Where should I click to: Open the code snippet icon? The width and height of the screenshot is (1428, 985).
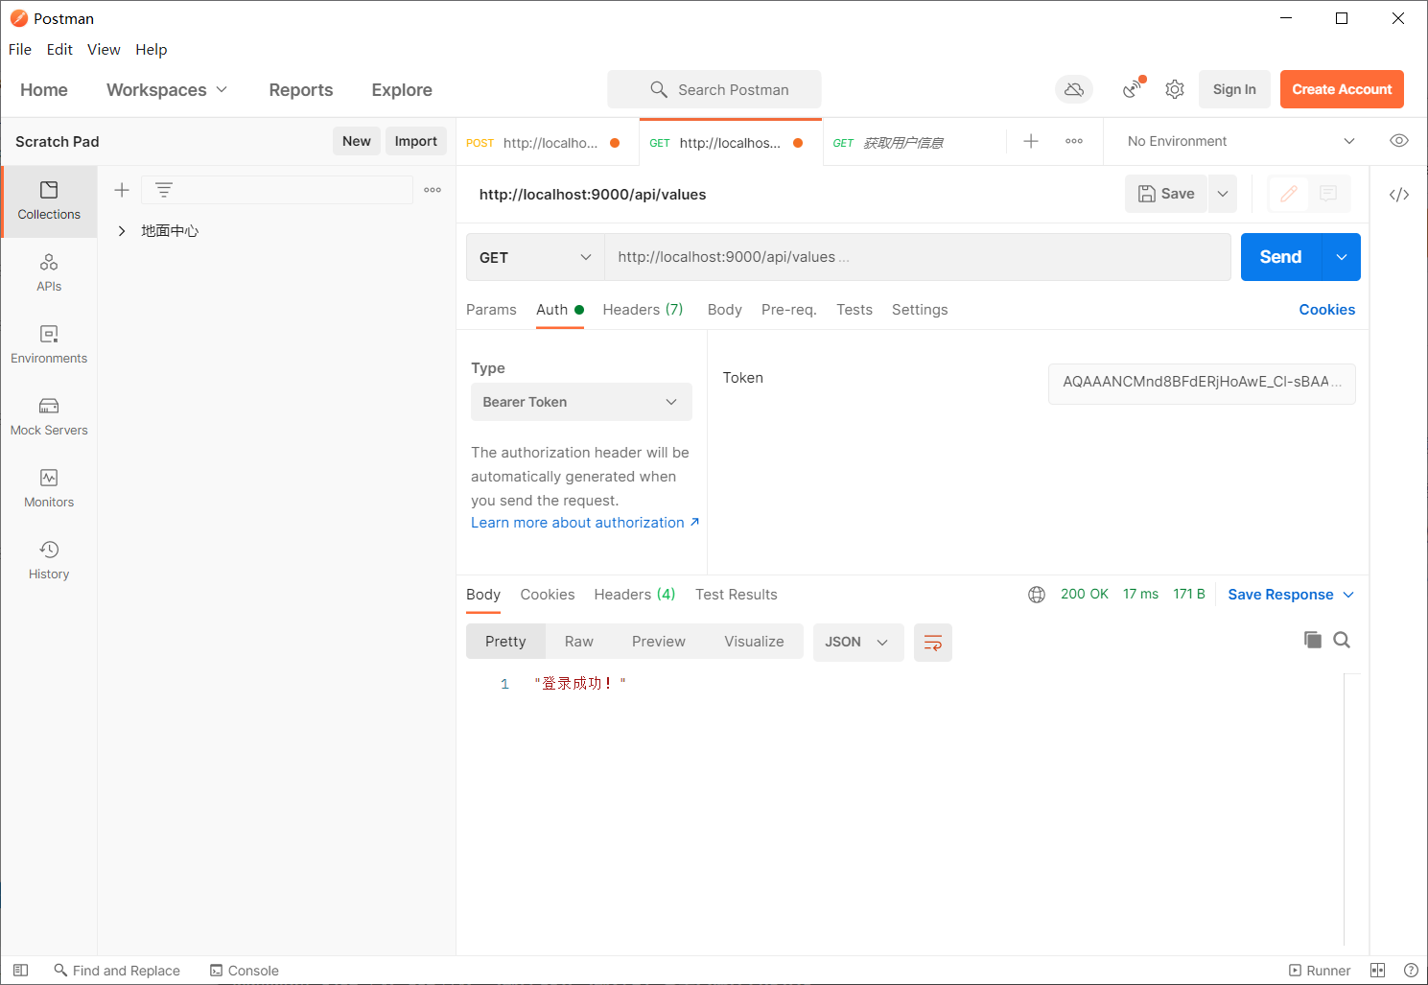(1399, 195)
